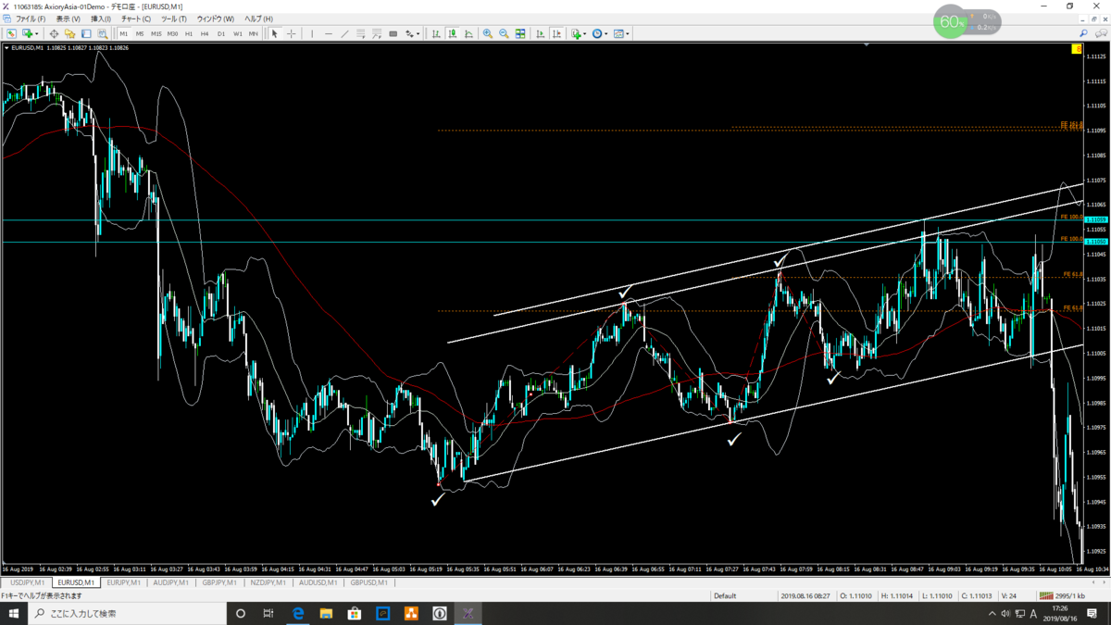Open the Windows Start button
The height and width of the screenshot is (625, 1111).
pos(14,613)
